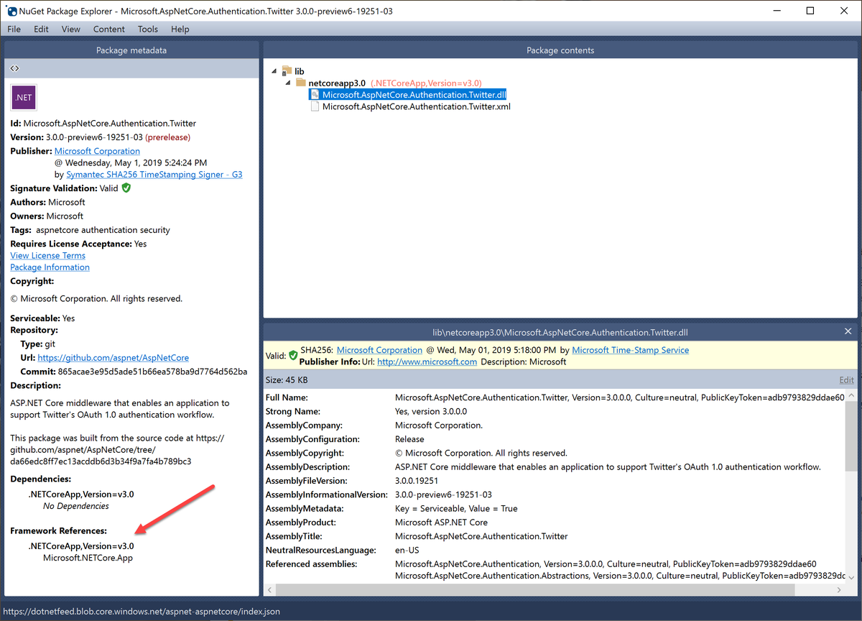Click the NuGet Package Explorer title icon
Image resolution: width=862 pixels, height=621 pixels.
coord(11,11)
